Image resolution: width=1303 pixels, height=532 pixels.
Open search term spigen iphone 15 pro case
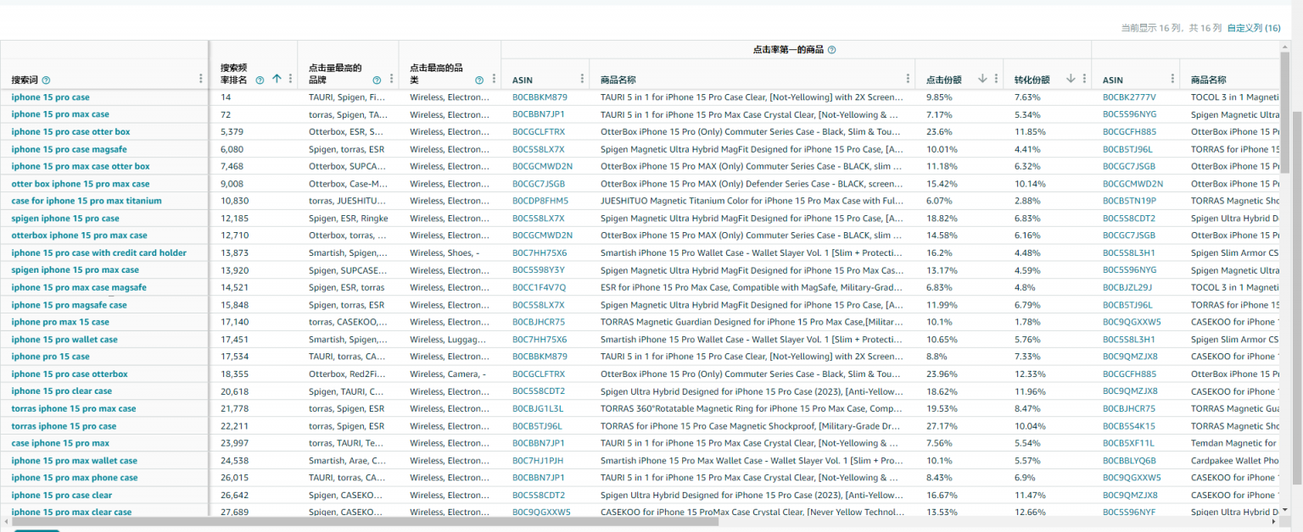pos(65,219)
